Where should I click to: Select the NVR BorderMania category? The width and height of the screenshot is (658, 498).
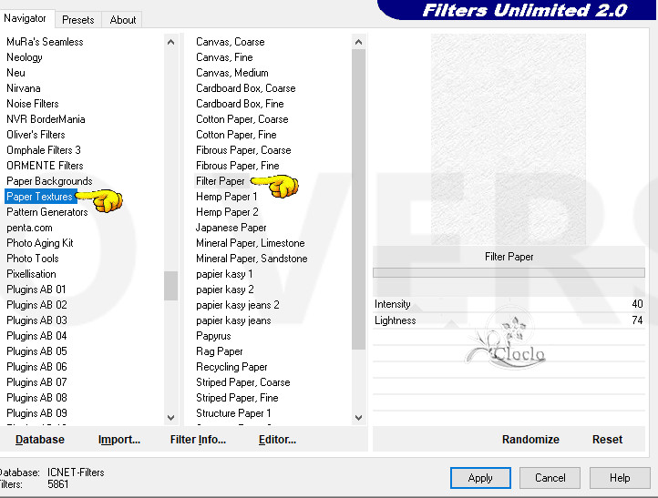pos(46,119)
